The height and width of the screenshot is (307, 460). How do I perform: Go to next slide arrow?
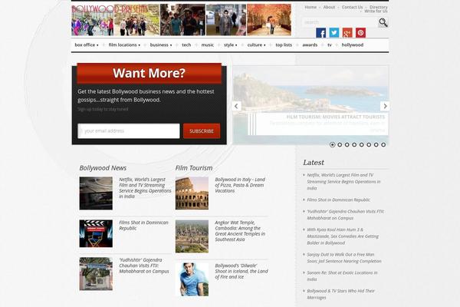point(385,106)
